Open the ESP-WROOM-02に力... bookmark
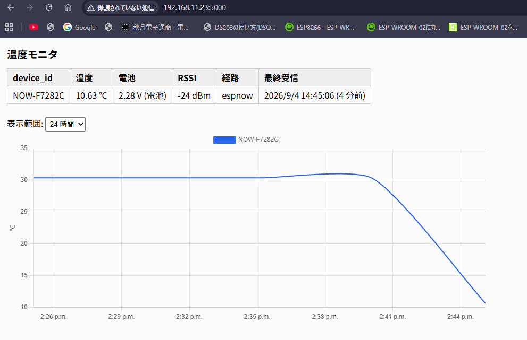Viewport: 527px width, 340px height. click(x=404, y=27)
